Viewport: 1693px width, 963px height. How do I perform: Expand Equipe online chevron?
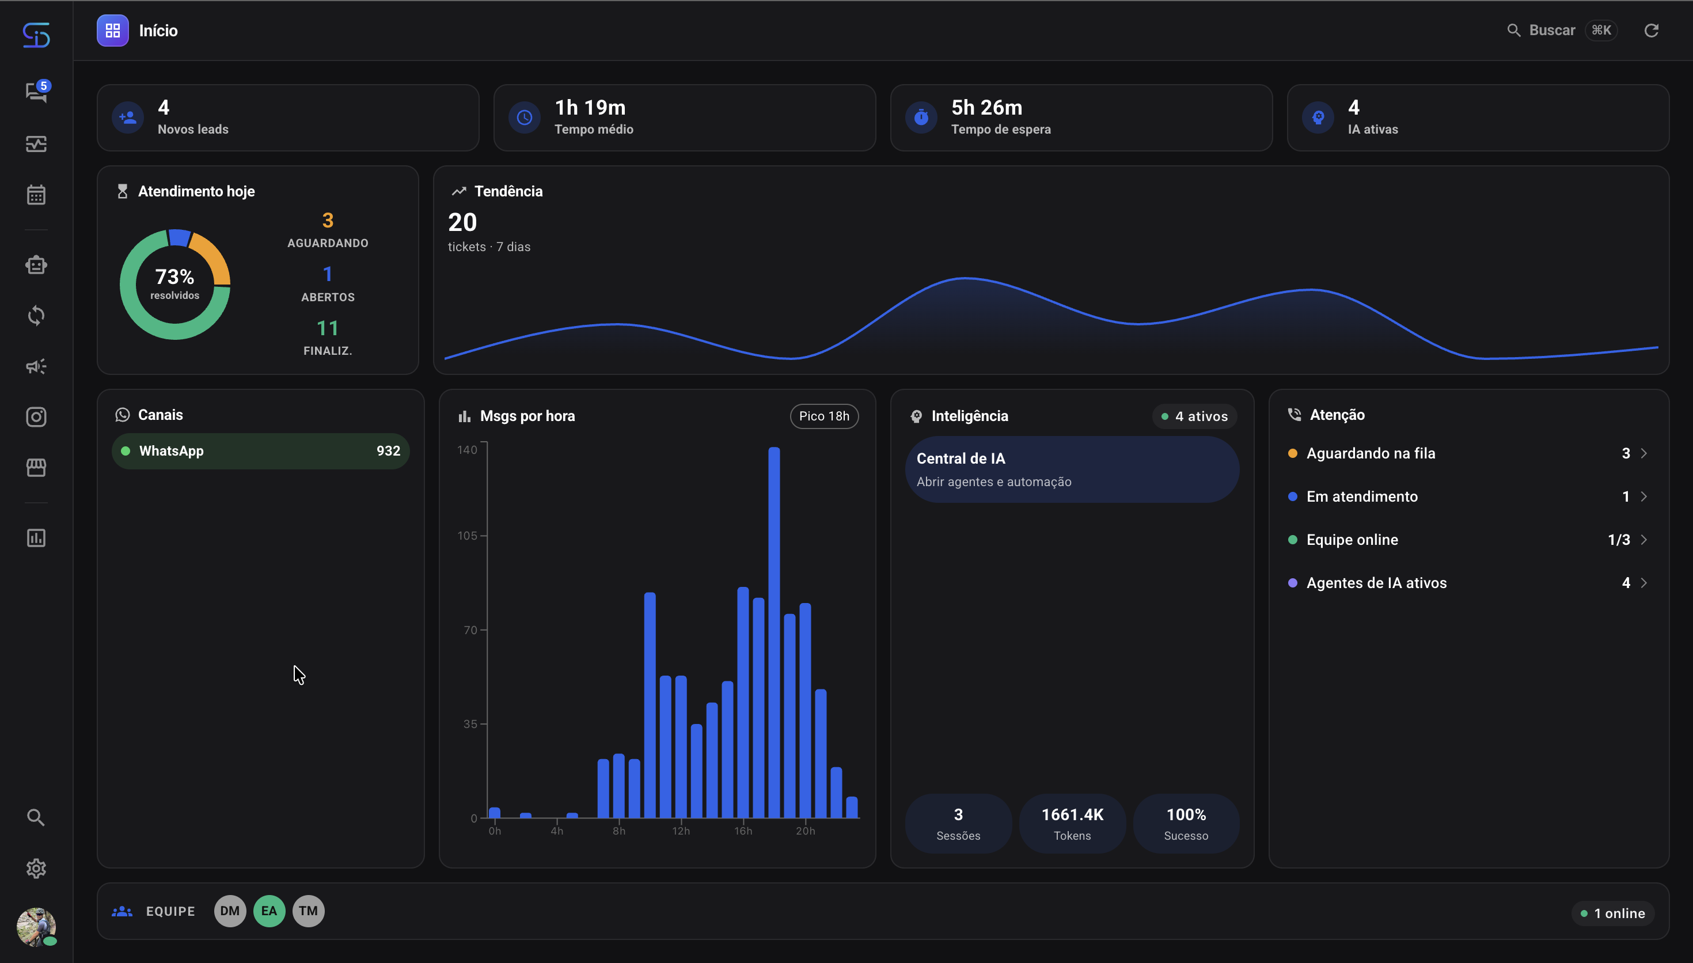click(1644, 540)
